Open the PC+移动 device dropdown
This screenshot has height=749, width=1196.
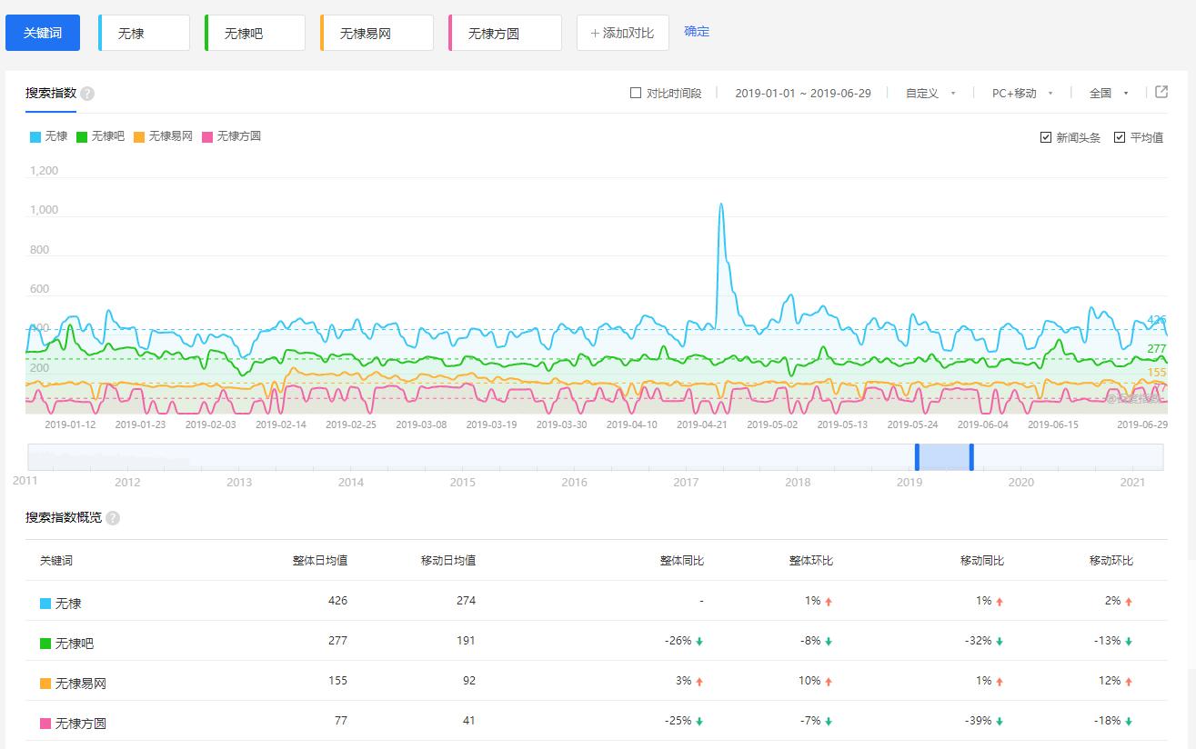coord(1021,93)
